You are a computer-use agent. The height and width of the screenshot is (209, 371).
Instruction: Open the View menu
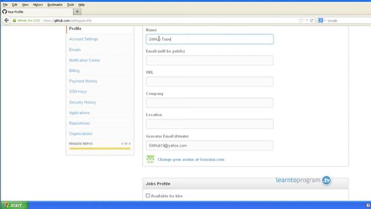click(25, 5)
